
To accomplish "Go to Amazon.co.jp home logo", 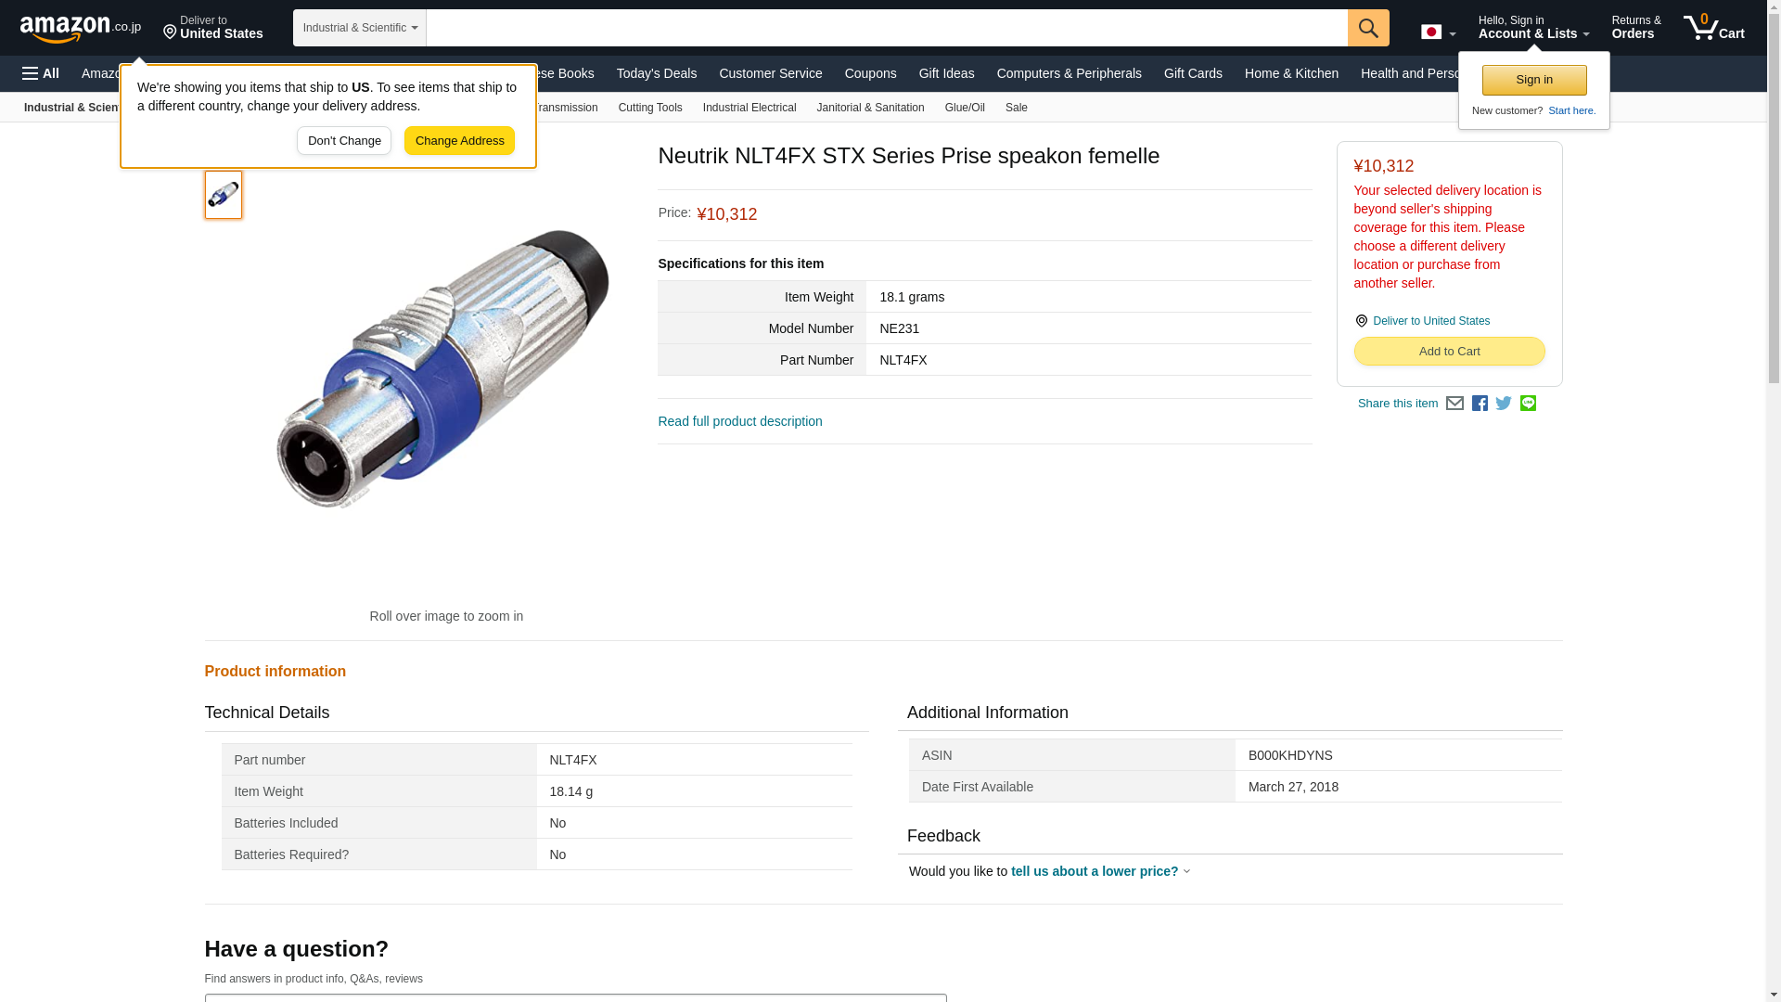I will tap(80, 28).
